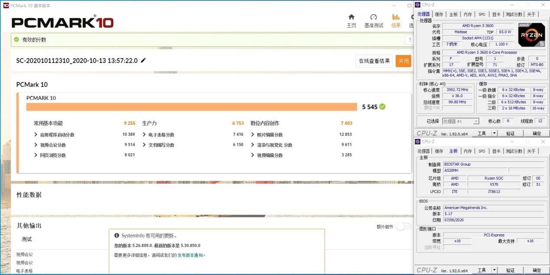Image resolution: width=550 pixels, height=275 pixels.
Task: Click the Socket AM4 (1331) value
Action: coord(478,38)
